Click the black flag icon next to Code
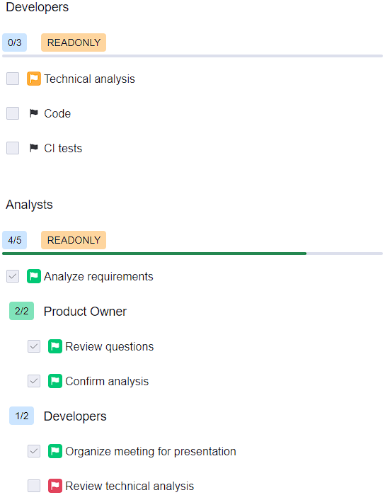 34,113
